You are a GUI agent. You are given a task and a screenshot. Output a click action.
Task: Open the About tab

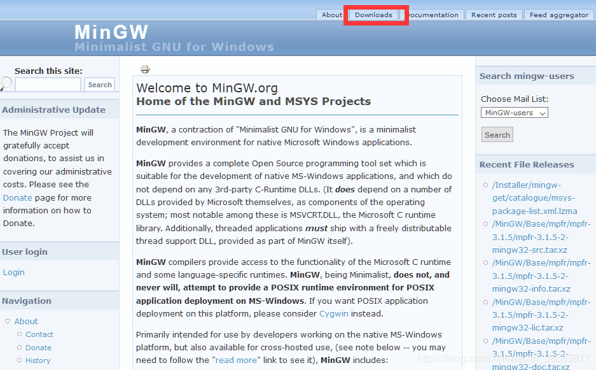331,15
